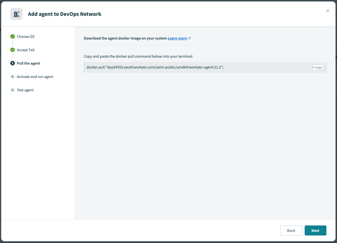Proceed with the Next button
This screenshot has height=243, width=337.
315,230
